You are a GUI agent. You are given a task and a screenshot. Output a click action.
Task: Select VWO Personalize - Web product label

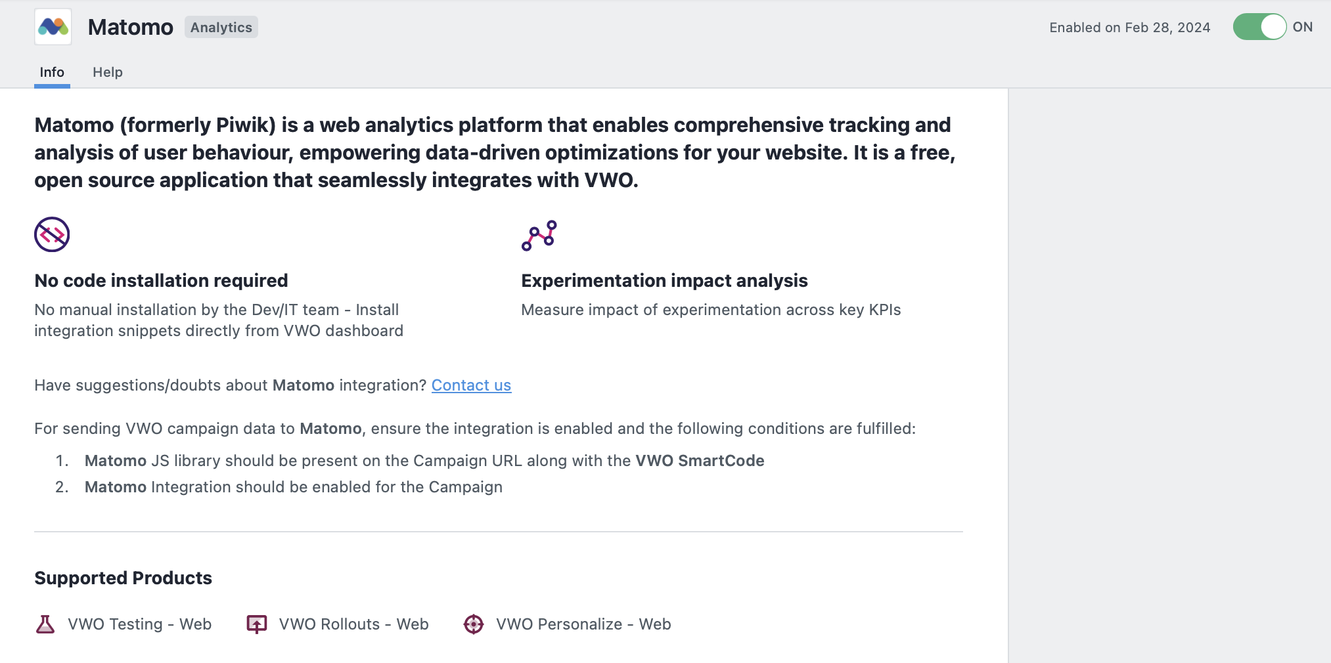pos(583,624)
